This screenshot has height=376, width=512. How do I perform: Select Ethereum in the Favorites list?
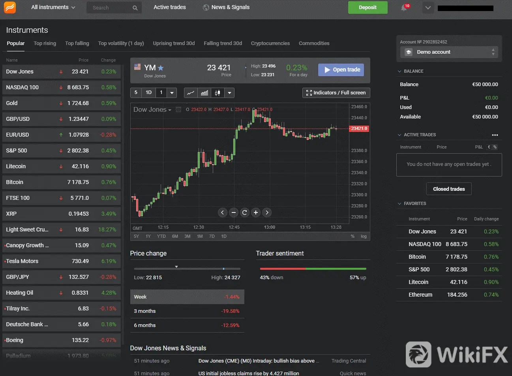(x=449, y=295)
